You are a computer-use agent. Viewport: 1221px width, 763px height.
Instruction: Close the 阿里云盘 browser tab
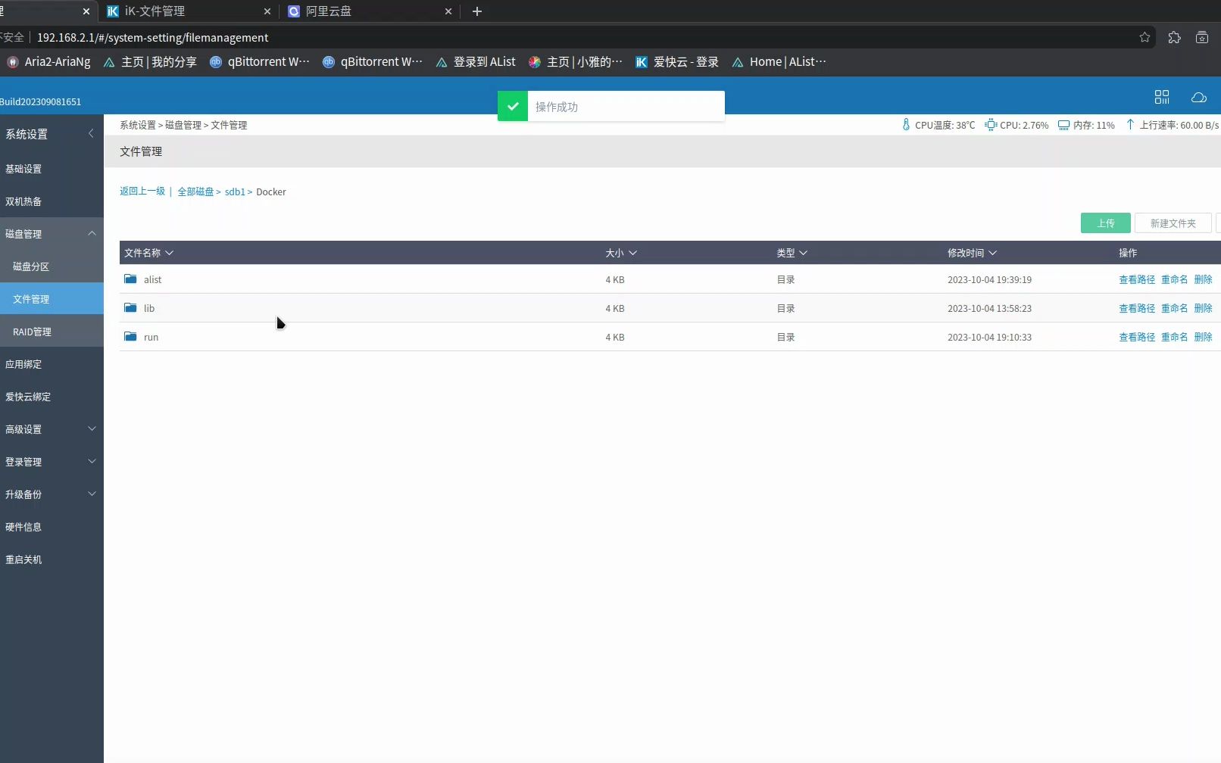448,11
